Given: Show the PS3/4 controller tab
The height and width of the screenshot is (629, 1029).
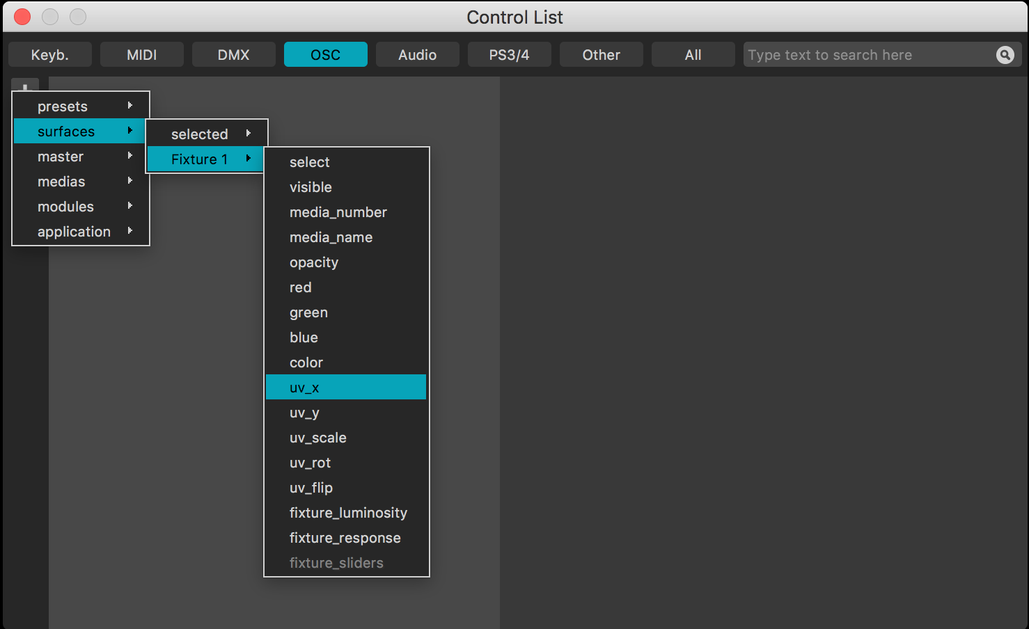Looking at the screenshot, I should [509, 55].
